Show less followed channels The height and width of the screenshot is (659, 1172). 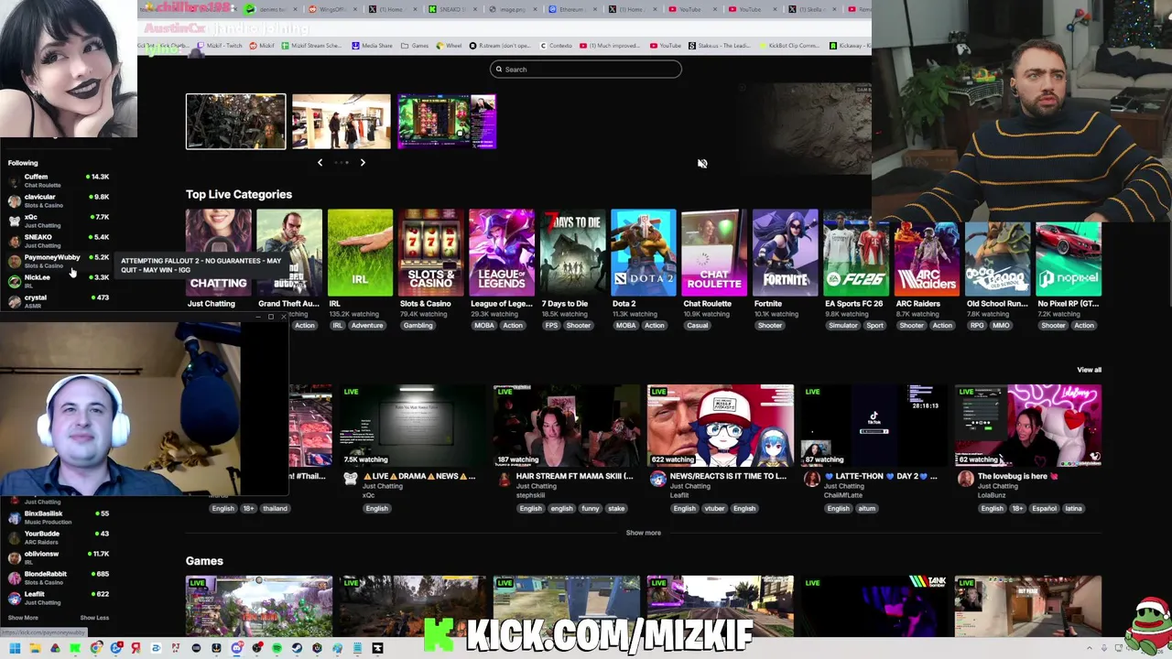pos(94,618)
